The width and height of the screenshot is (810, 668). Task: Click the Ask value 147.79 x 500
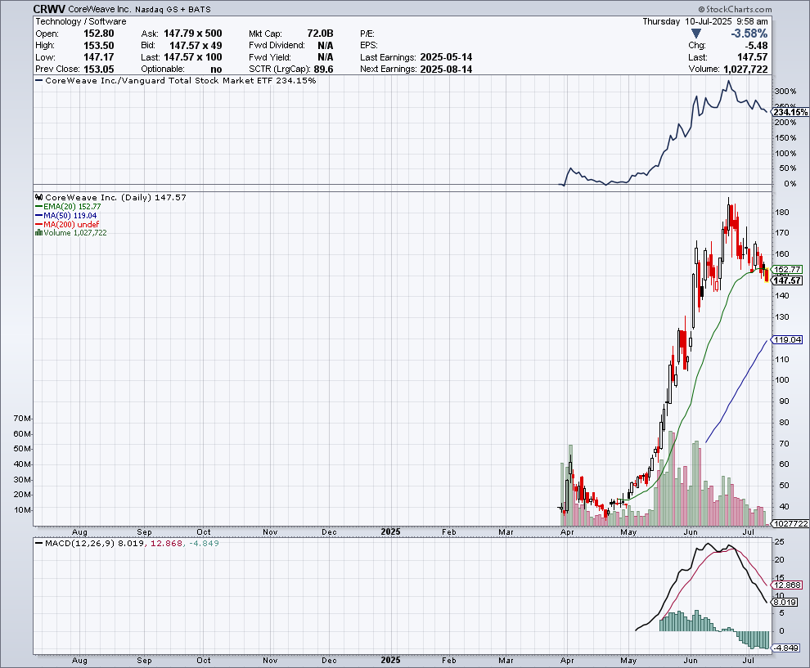193,34
